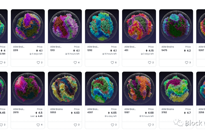View the ASM Brains 1313 image
The height and width of the screenshot is (134, 205).
click(x=65, y=26)
